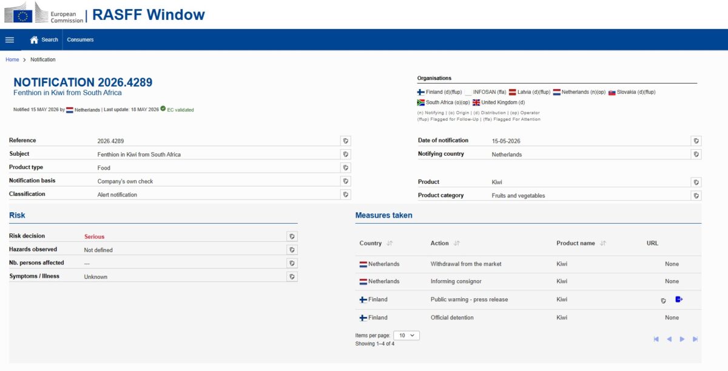
Task: Open the Consumers tab
Action: [80, 39]
